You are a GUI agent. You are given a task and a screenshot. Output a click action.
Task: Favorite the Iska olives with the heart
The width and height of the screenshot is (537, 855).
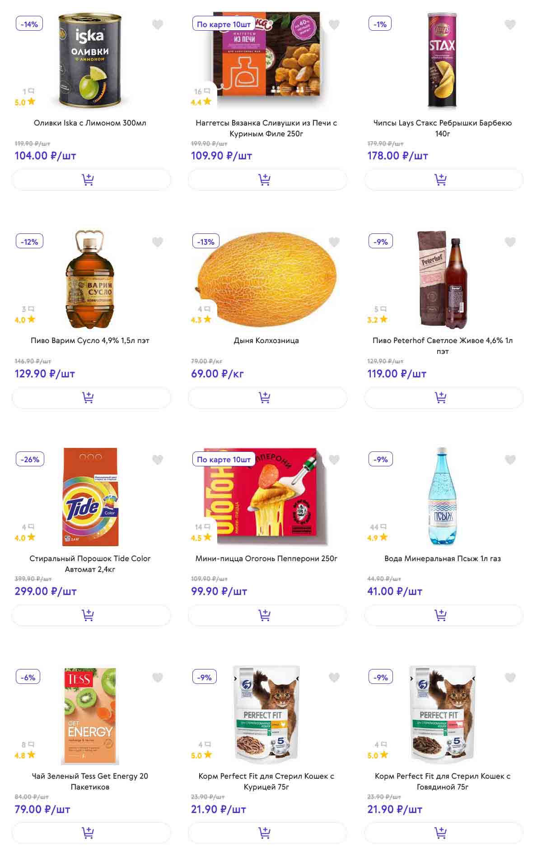158,25
